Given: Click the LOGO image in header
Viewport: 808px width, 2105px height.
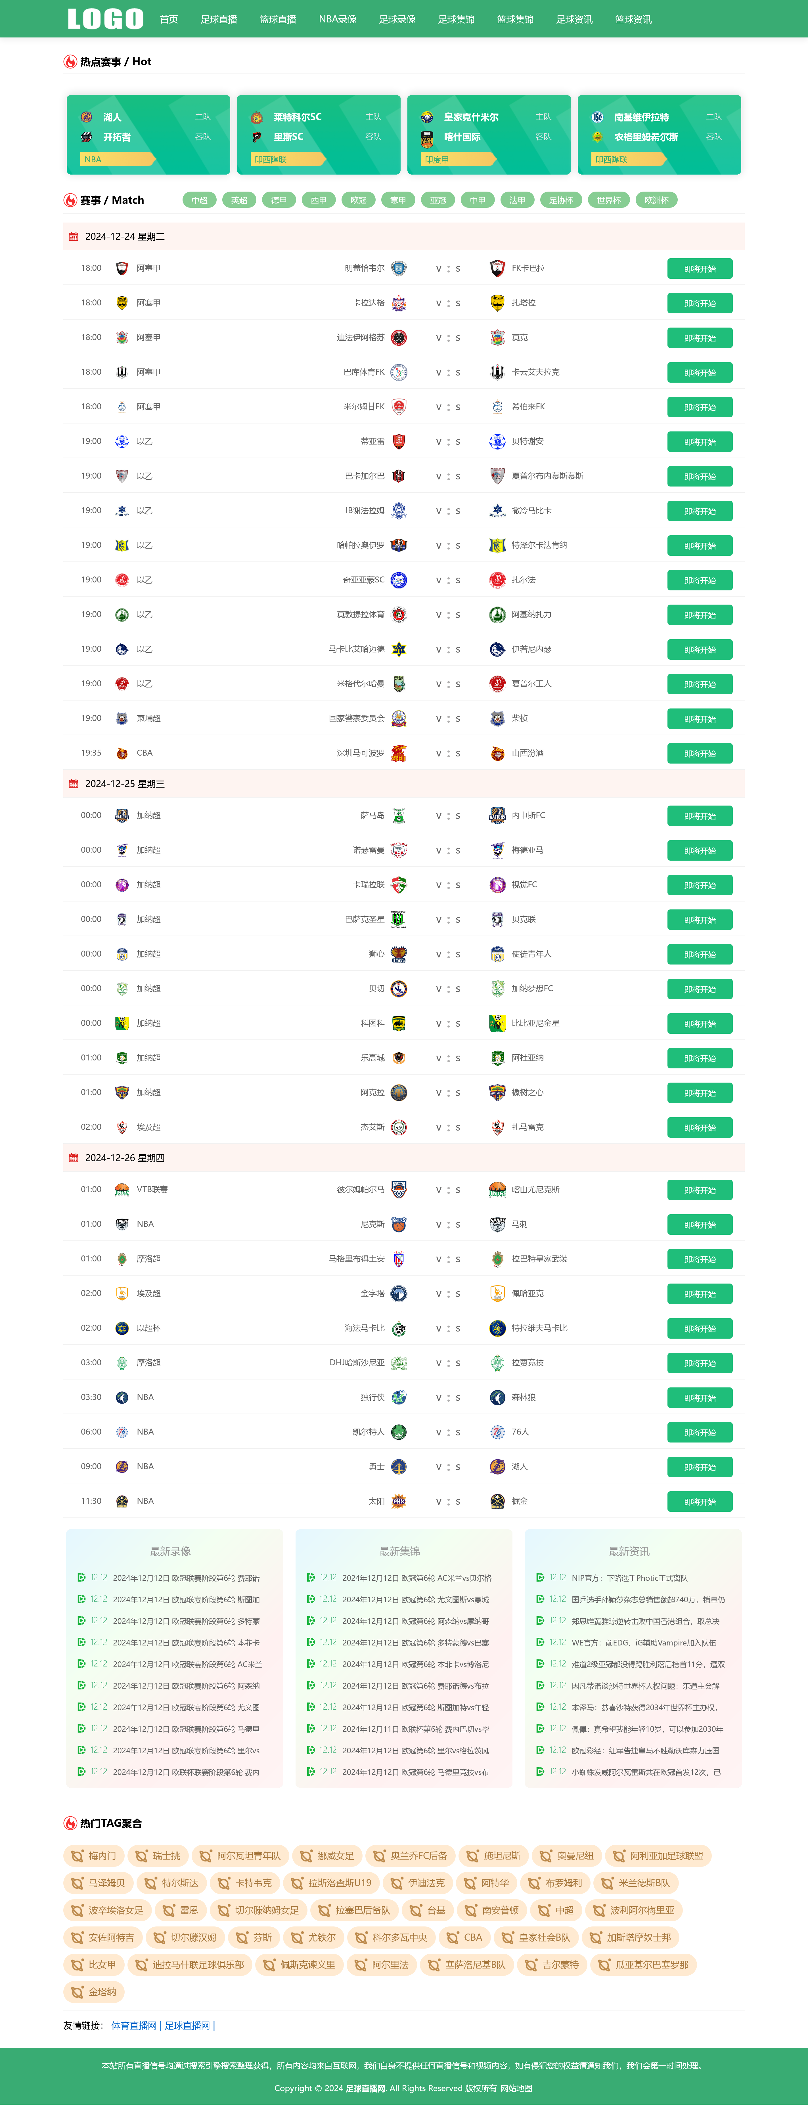Looking at the screenshot, I should 105,19.
